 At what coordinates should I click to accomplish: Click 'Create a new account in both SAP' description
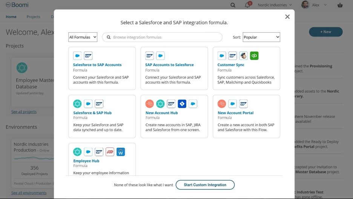(246, 127)
